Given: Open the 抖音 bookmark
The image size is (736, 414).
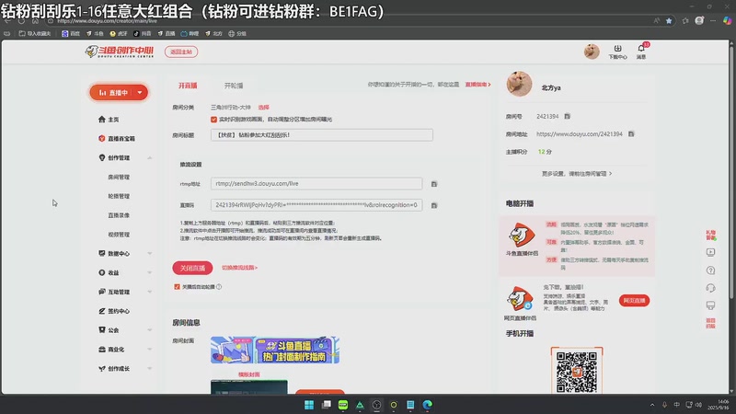Looking at the screenshot, I should [143, 33].
